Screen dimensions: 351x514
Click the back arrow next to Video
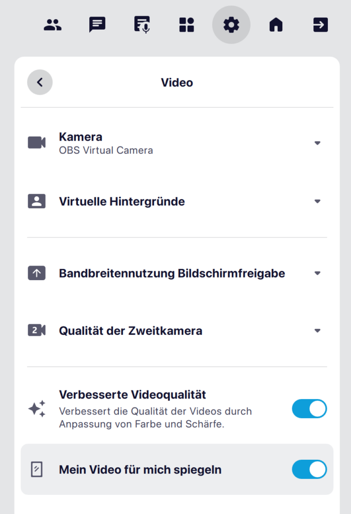(40, 82)
